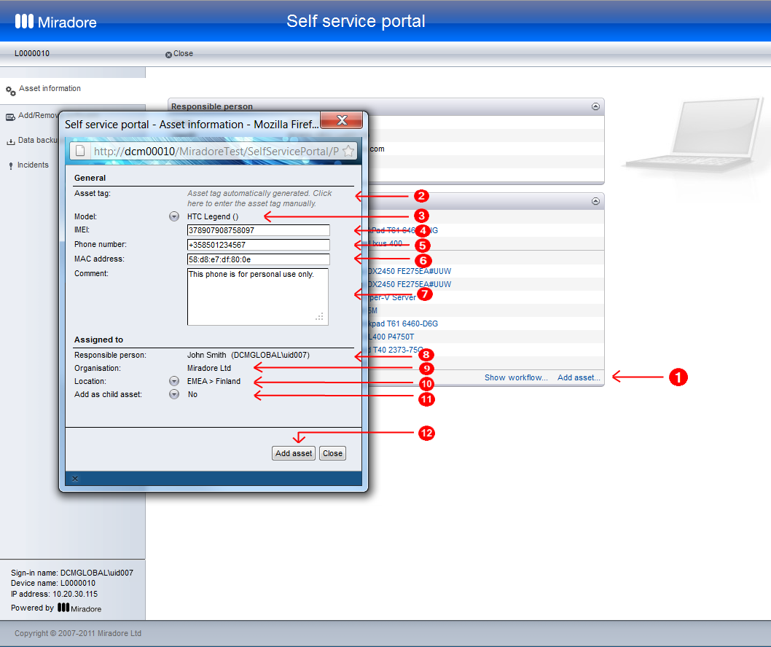771x647 pixels.
Task: Click the IMEI input field
Action: tap(258, 230)
